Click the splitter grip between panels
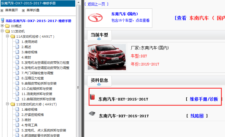 78,87
